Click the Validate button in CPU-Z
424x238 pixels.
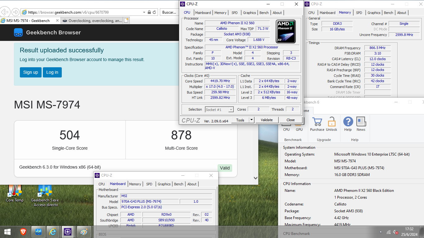267,120
